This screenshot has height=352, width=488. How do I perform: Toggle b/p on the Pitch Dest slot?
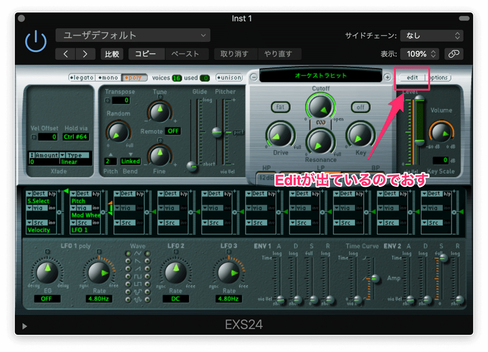pos(96,194)
